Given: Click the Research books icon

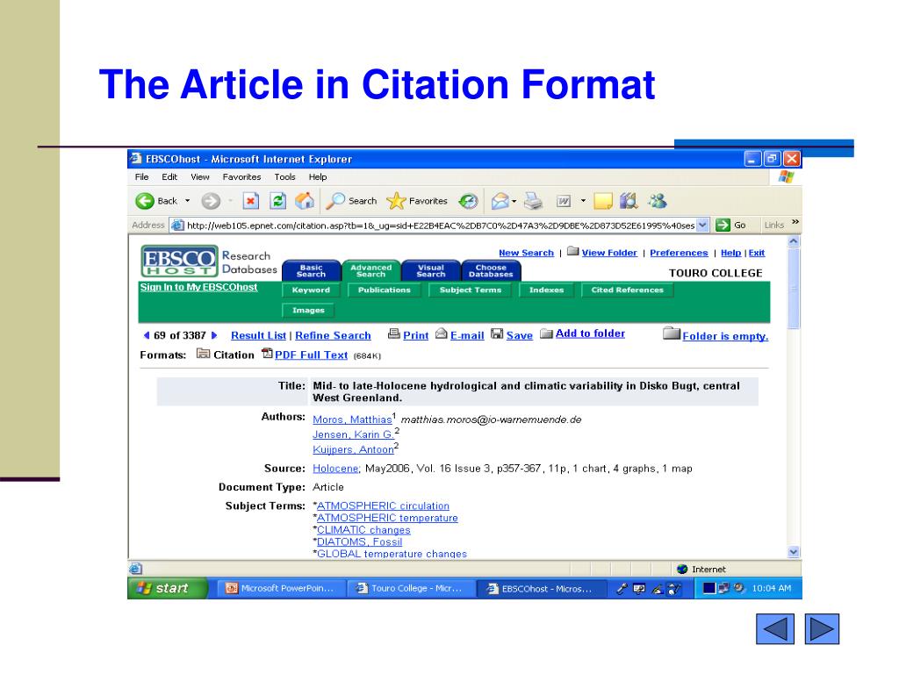Looking at the screenshot, I should point(629,201).
